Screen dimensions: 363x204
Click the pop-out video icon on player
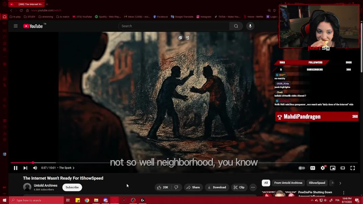pyautogui.click(x=180, y=38)
